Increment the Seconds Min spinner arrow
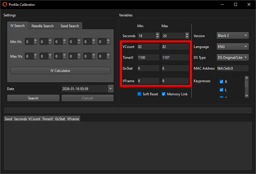This screenshot has width=256, height=174. [x=157, y=34]
